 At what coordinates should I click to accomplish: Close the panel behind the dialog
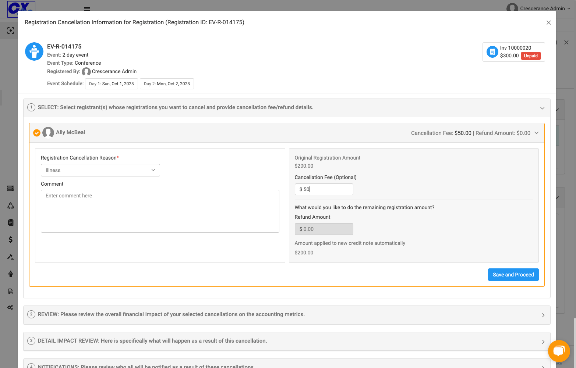(566, 43)
